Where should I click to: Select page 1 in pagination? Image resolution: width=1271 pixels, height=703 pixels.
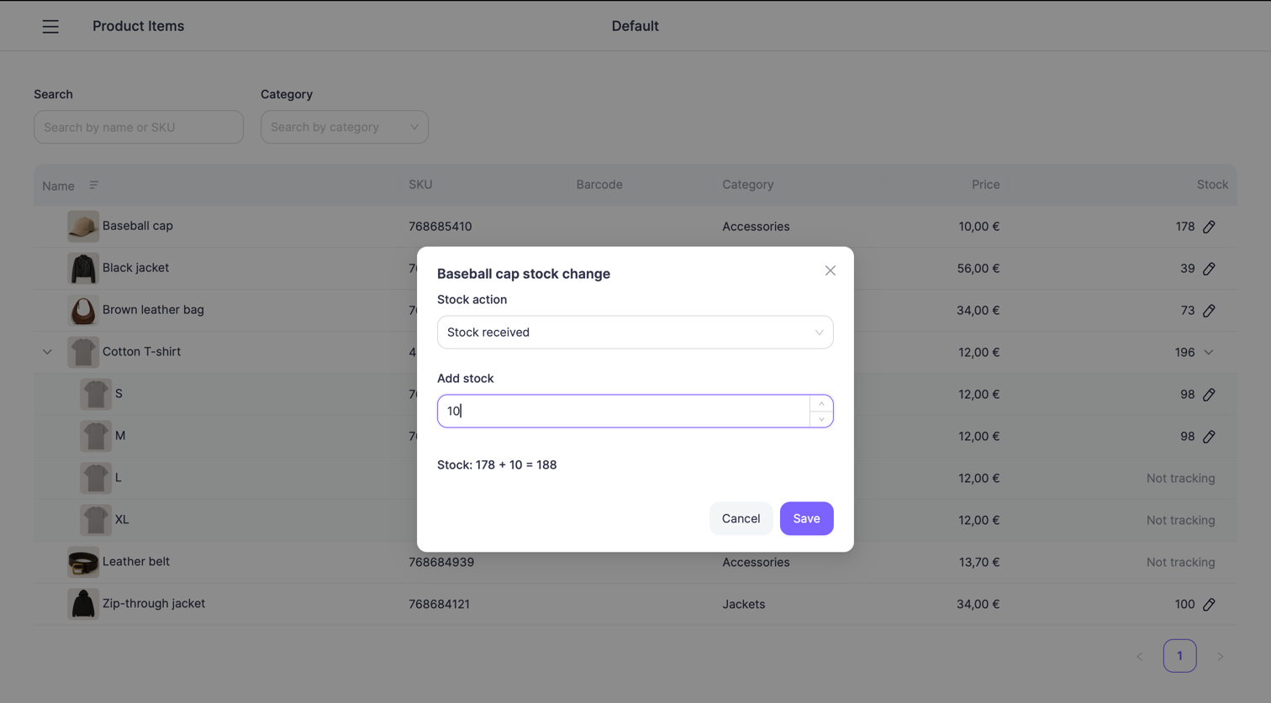[x=1180, y=656]
